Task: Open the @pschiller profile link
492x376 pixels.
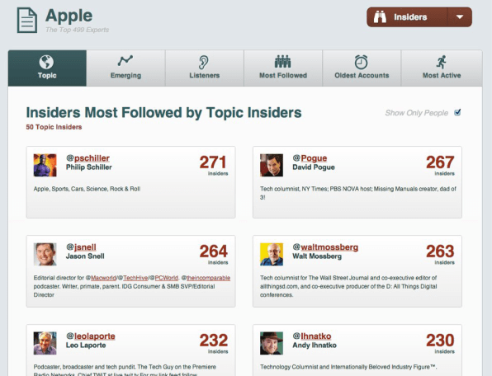Action: tap(88, 158)
